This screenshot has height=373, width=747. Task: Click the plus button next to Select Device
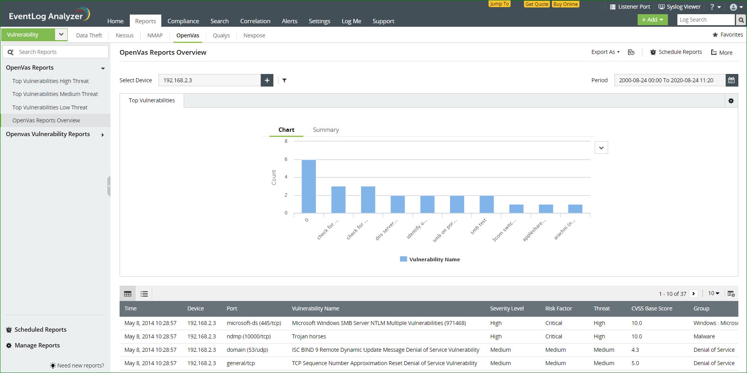[x=267, y=80]
